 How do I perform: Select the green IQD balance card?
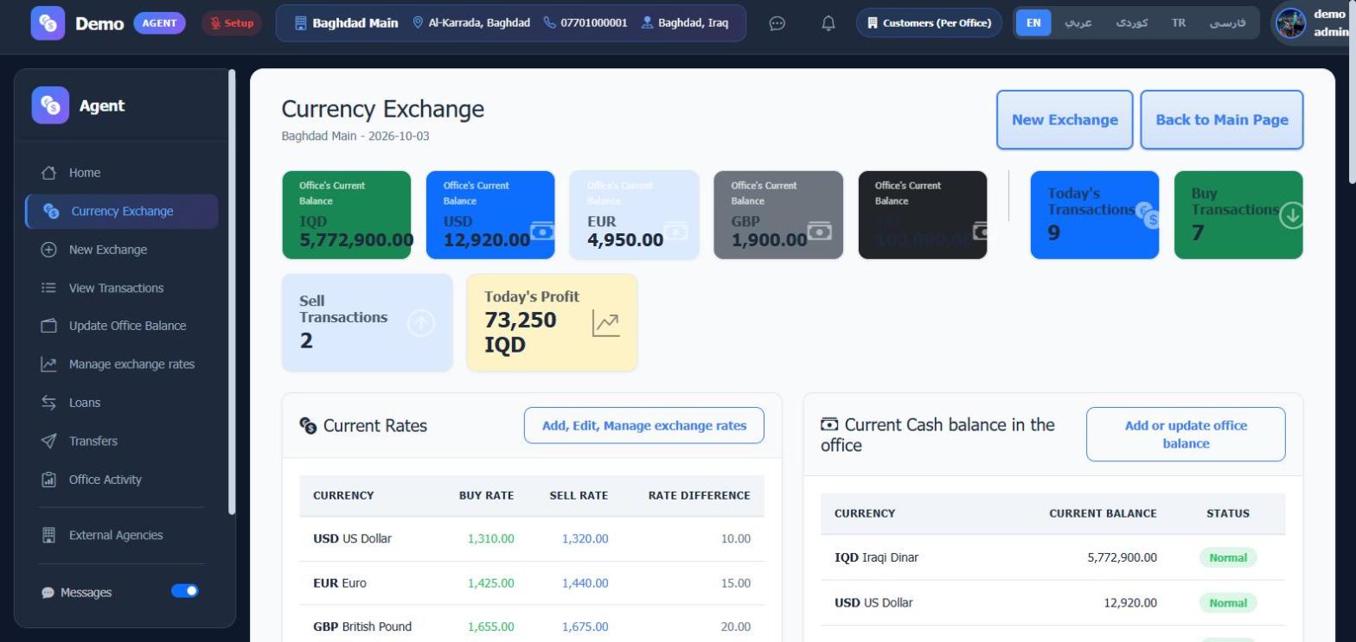click(347, 215)
